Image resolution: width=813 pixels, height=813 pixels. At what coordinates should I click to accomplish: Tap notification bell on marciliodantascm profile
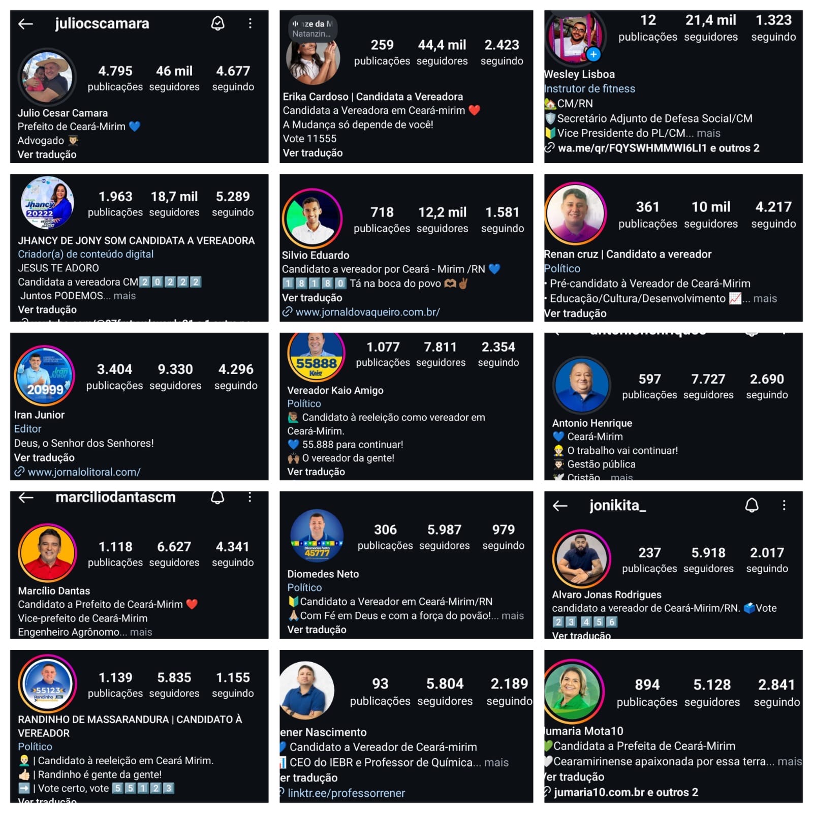pyautogui.click(x=217, y=497)
